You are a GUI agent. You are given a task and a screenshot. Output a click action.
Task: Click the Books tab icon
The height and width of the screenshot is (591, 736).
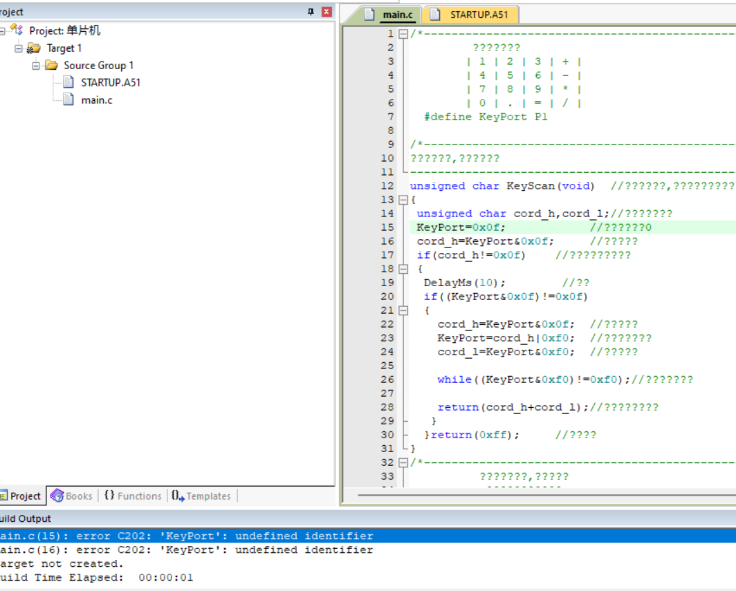coord(57,496)
